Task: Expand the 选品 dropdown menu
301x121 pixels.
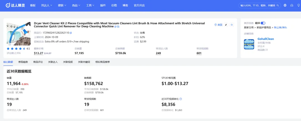Action: coord(76,5)
